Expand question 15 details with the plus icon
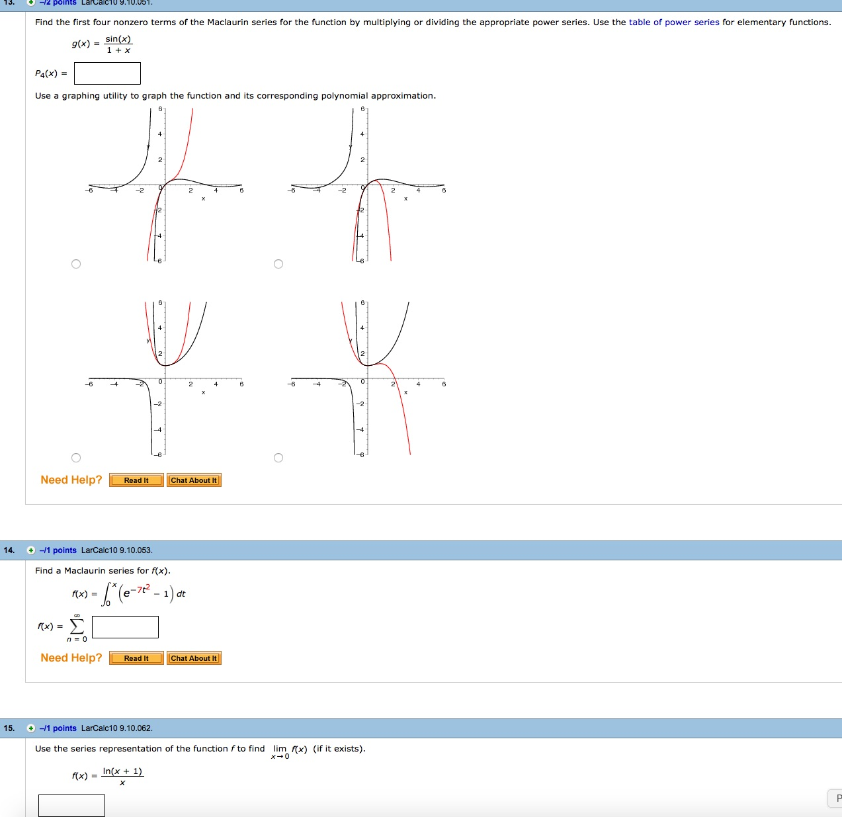 pos(32,728)
